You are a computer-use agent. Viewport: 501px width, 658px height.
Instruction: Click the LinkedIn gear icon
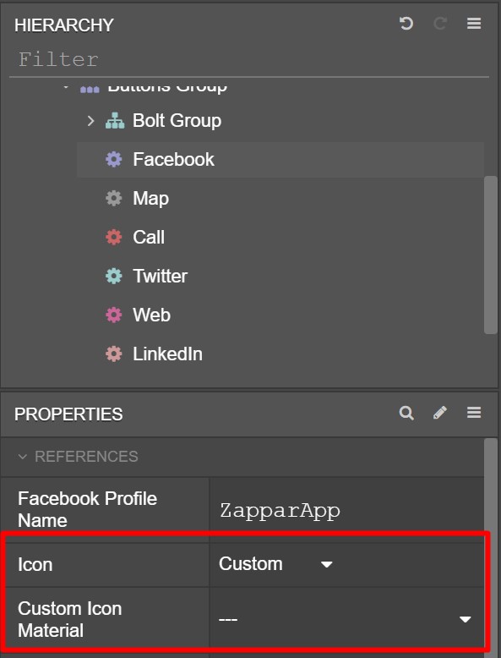[113, 354]
